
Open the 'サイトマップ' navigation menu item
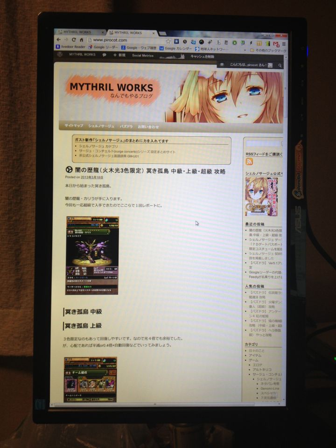(74, 126)
